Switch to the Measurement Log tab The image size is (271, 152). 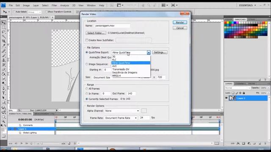44,114
